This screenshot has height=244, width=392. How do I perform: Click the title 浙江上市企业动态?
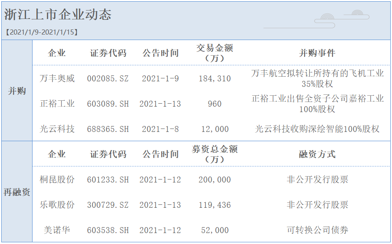(x=58, y=14)
